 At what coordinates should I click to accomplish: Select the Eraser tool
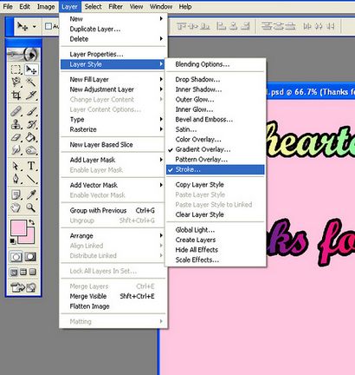[x=16, y=137]
